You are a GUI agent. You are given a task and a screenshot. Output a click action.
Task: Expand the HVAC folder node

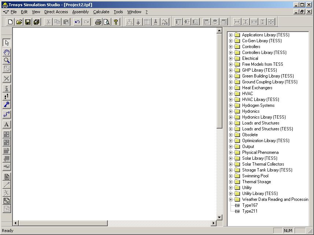(x=231, y=94)
